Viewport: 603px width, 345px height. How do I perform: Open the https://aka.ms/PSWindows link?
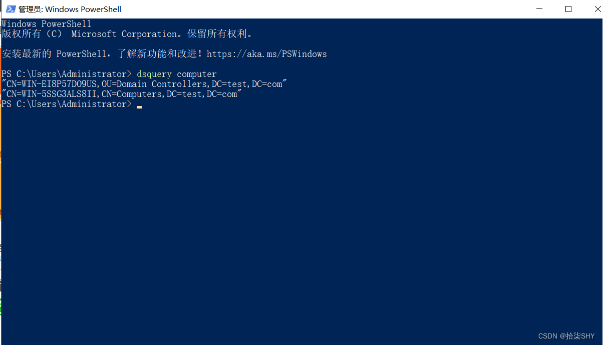point(266,54)
